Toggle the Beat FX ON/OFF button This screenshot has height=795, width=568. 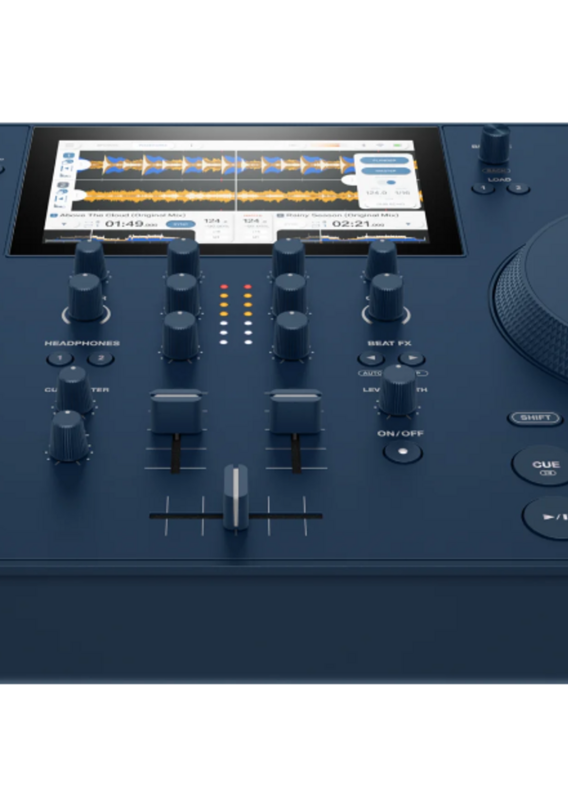pos(403,452)
